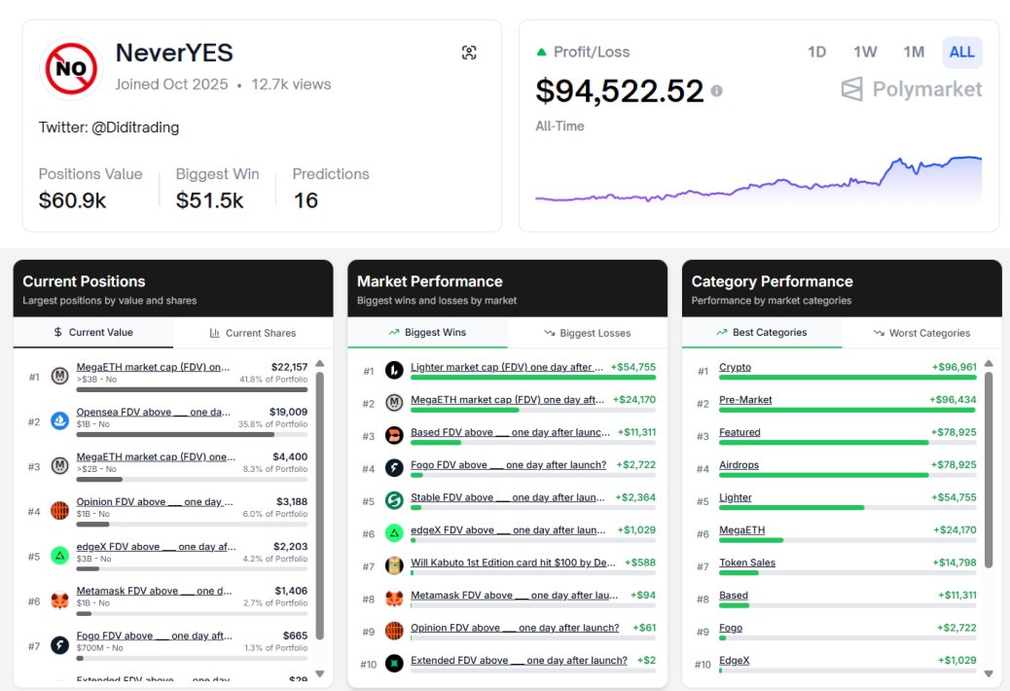Click the Fogo icon in position #7
The height and width of the screenshot is (691, 1010).
[x=60, y=645]
